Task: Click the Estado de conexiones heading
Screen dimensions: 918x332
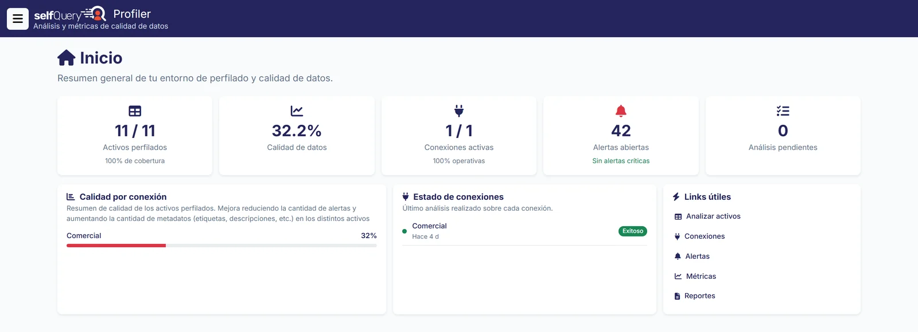Action: 458,196
